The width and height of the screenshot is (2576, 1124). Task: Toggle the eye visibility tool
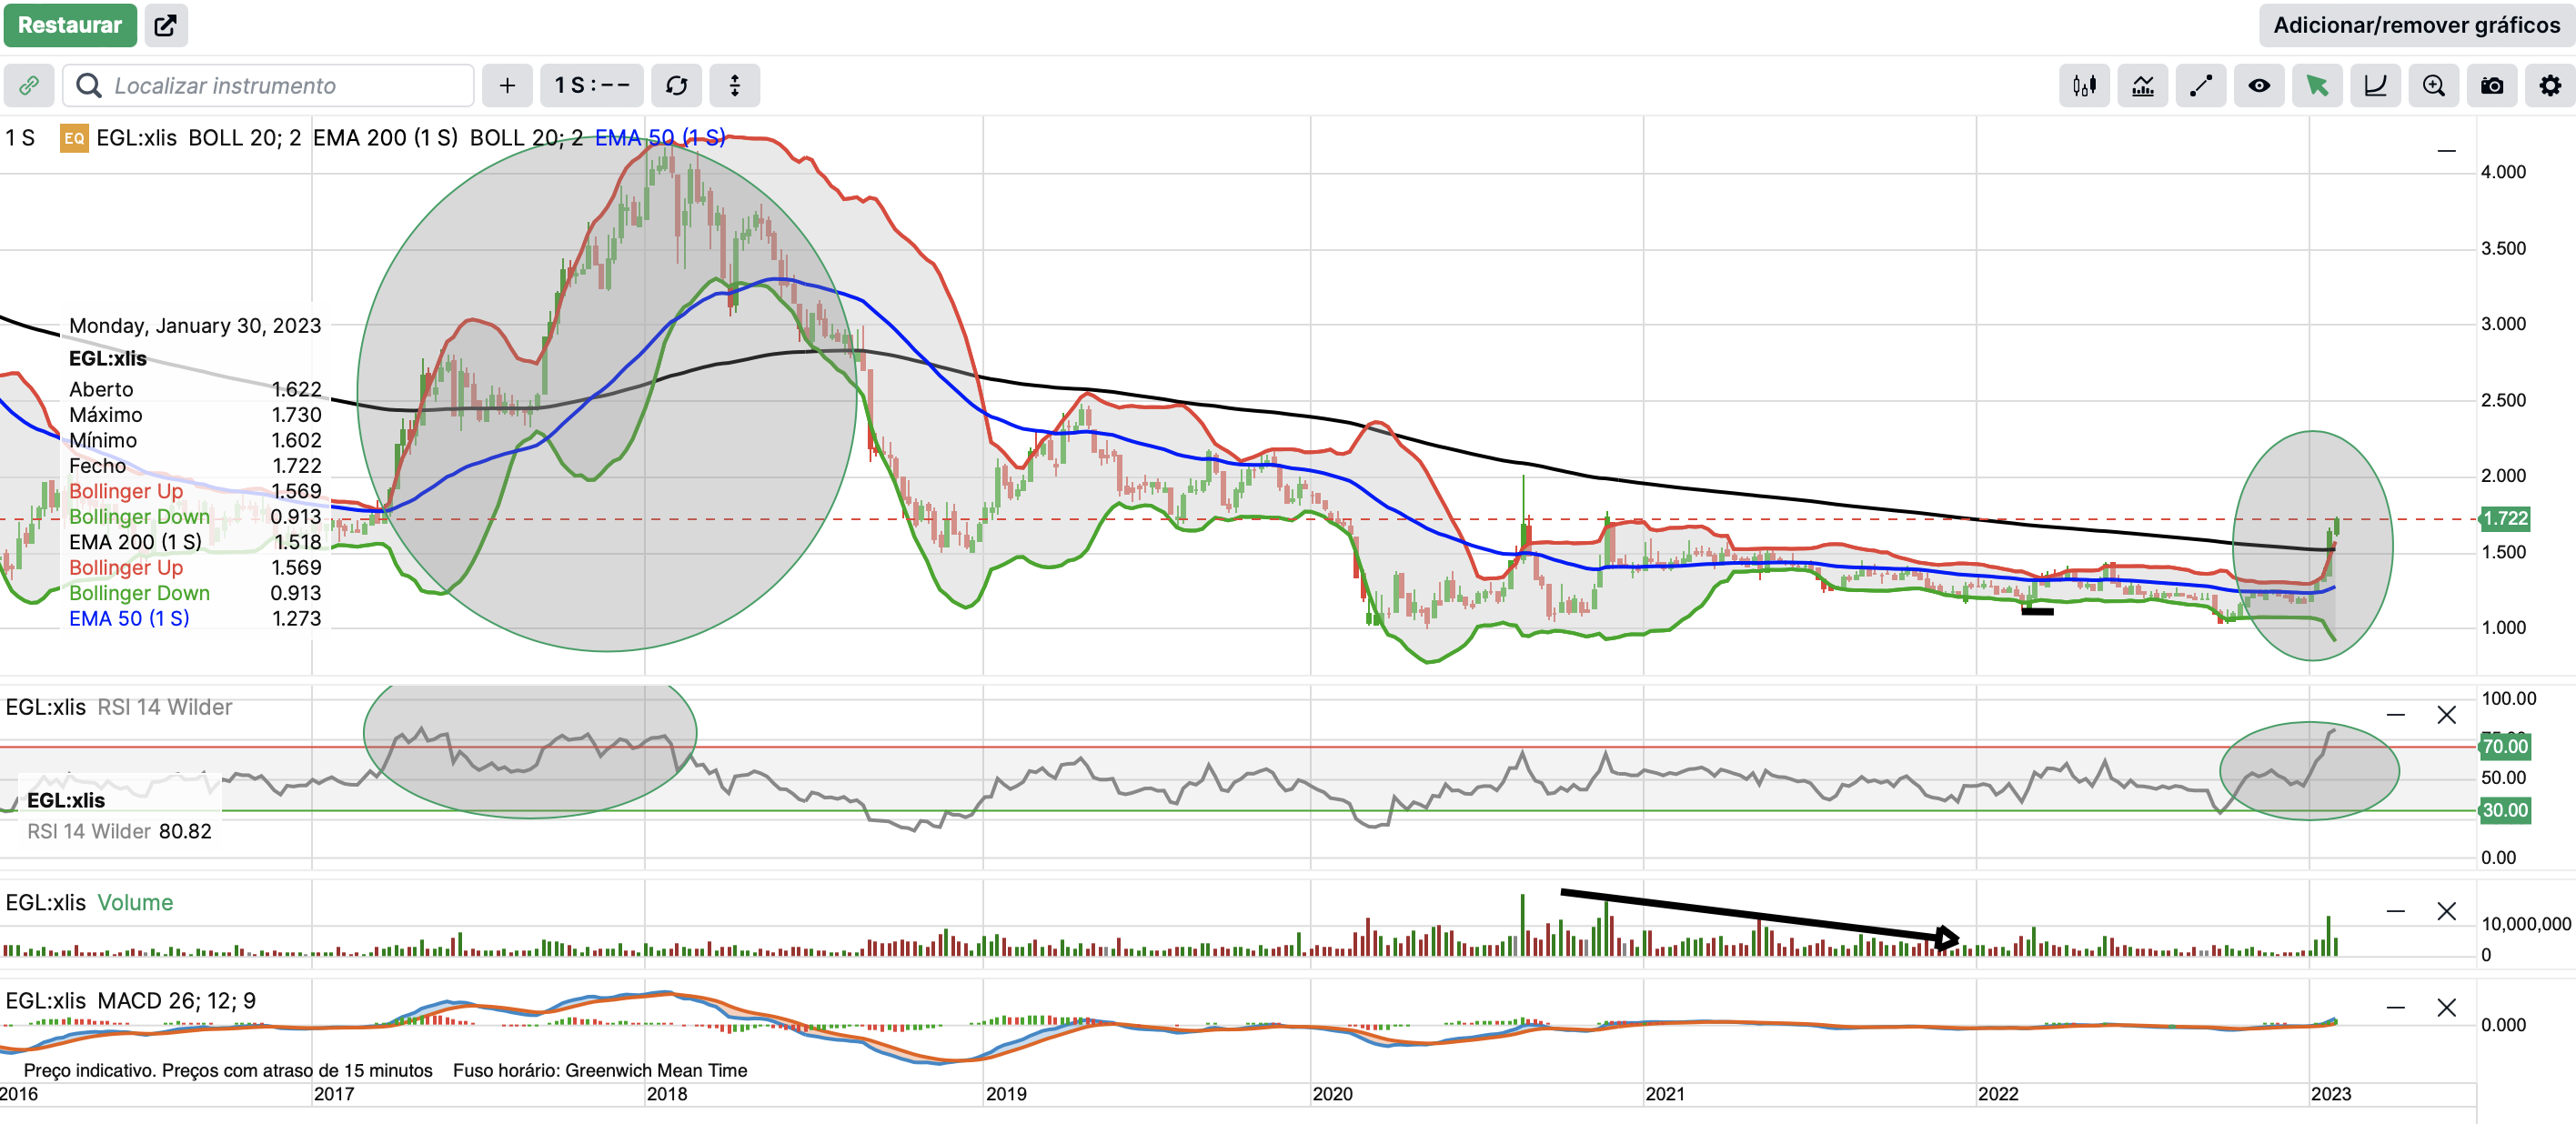[2258, 86]
